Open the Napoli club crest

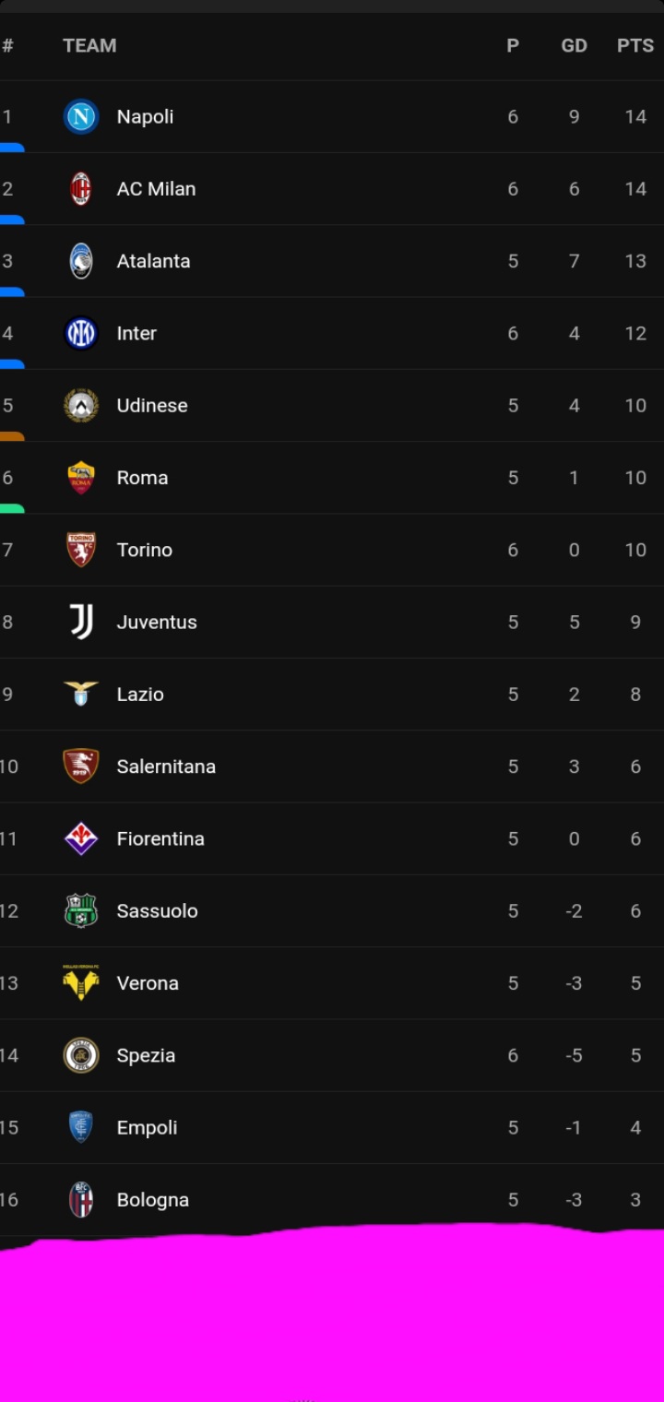81,117
